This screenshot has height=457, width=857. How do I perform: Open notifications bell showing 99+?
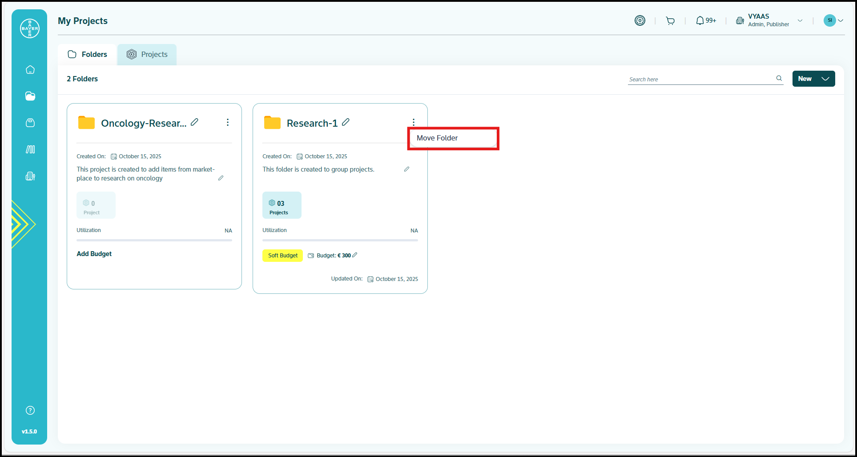pos(705,21)
